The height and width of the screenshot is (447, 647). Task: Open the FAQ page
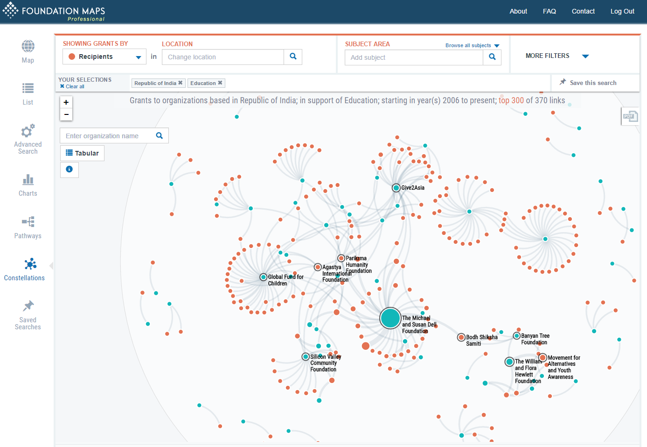550,11
